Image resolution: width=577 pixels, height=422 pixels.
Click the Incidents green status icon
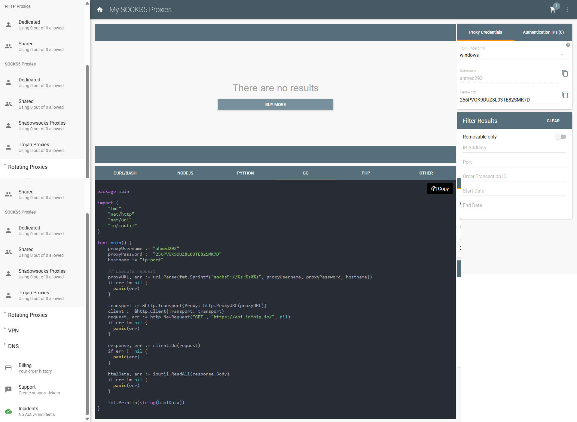click(8, 411)
